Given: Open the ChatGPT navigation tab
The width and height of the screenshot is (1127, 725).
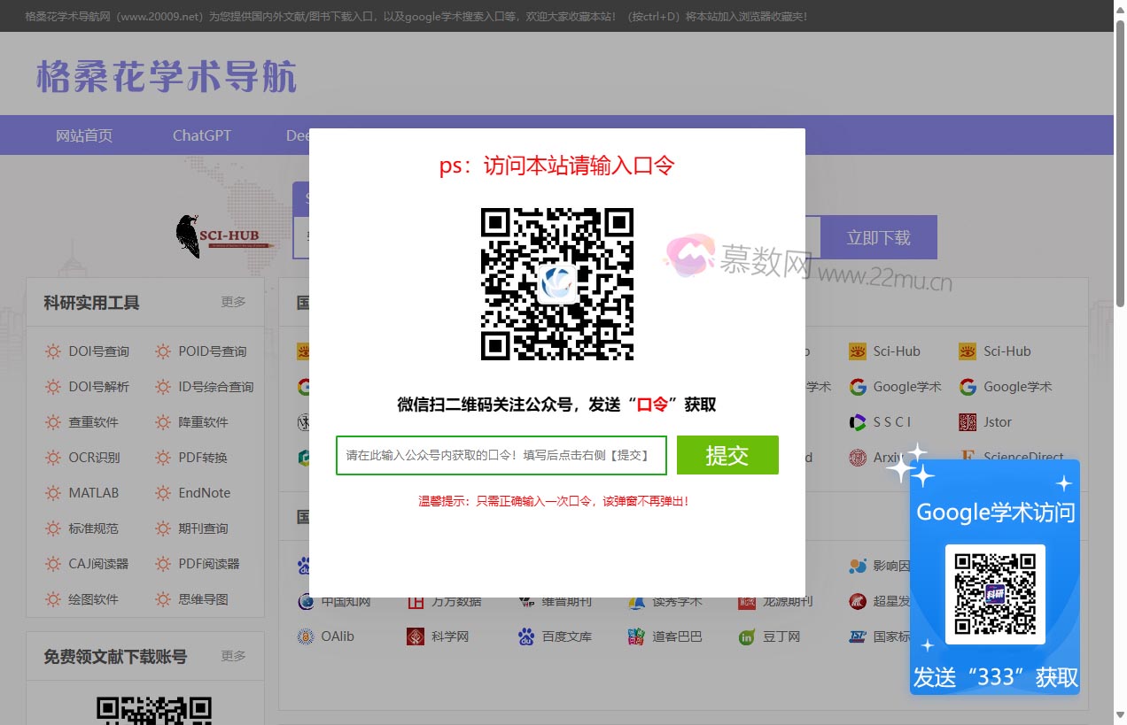Looking at the screenshot, I should coord(201,135).
